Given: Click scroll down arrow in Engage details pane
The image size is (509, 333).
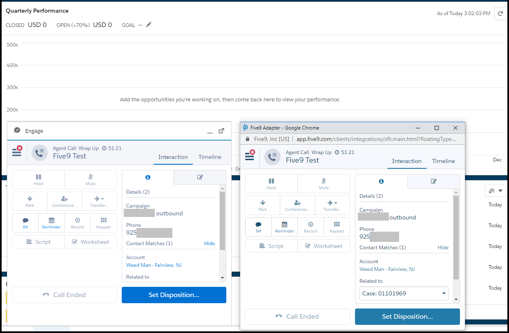Looking at the screenshot, I should [x=222, y=278].
